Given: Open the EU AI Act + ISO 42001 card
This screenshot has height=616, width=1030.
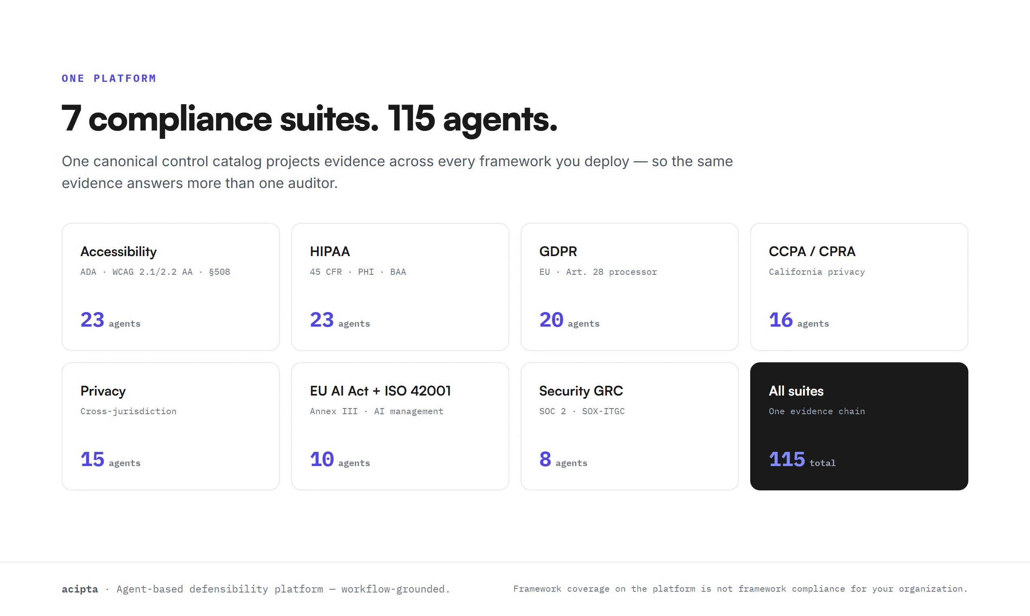Looking at the screenshot, I should pos(400,426).
